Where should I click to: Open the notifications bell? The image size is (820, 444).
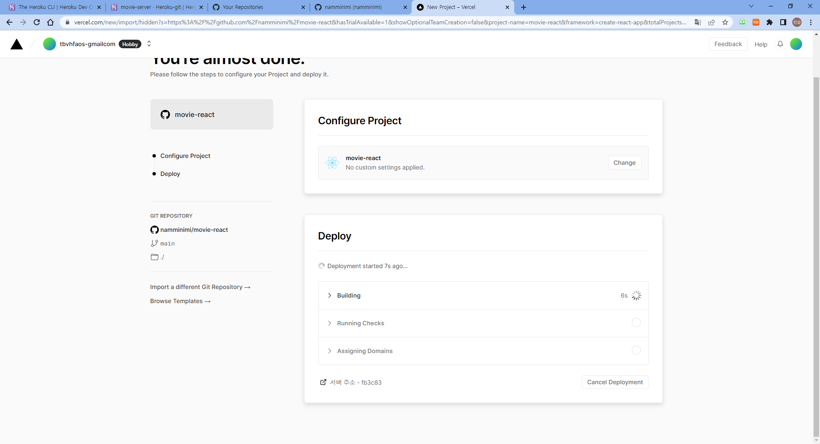tap(780, 44)
